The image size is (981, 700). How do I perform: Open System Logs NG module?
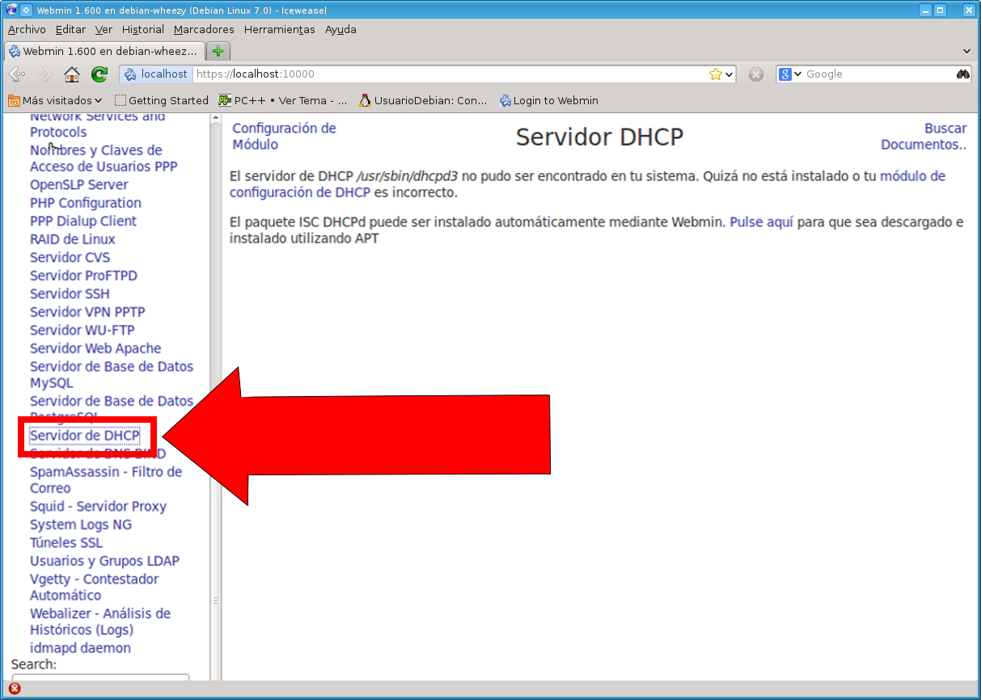coord(81,525)
